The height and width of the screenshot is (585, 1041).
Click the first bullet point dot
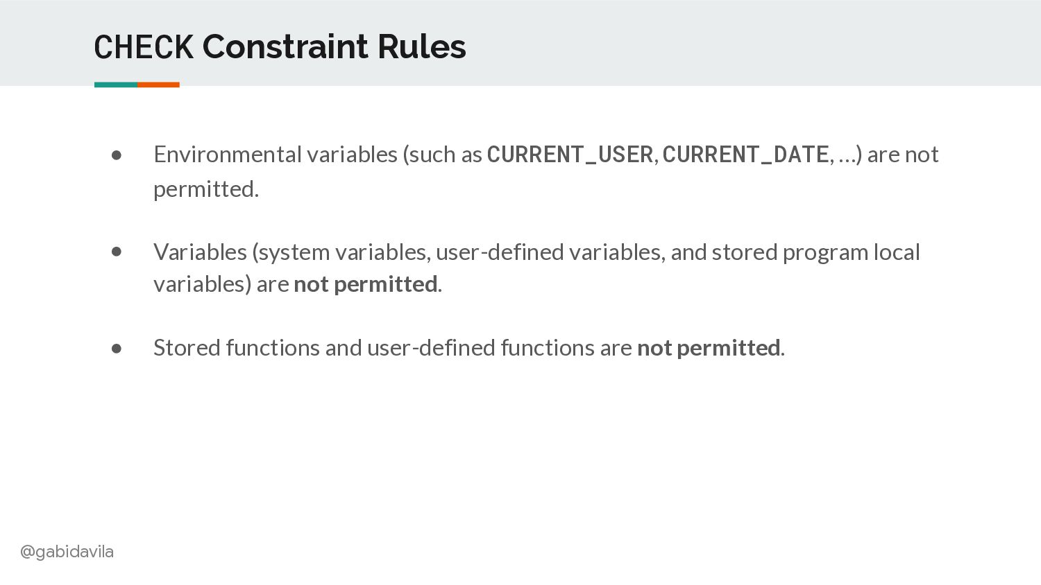tap(117, 155)
